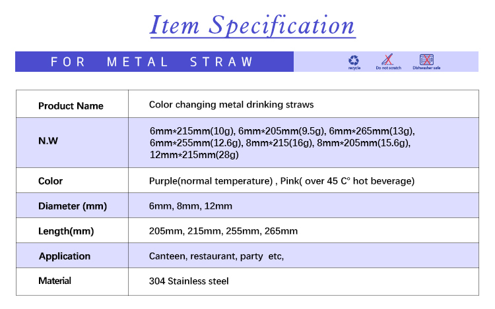Screen dimensions: 495x309
Task: Select the 304 Stainless steel value
Action: click(x=189, y=281)
